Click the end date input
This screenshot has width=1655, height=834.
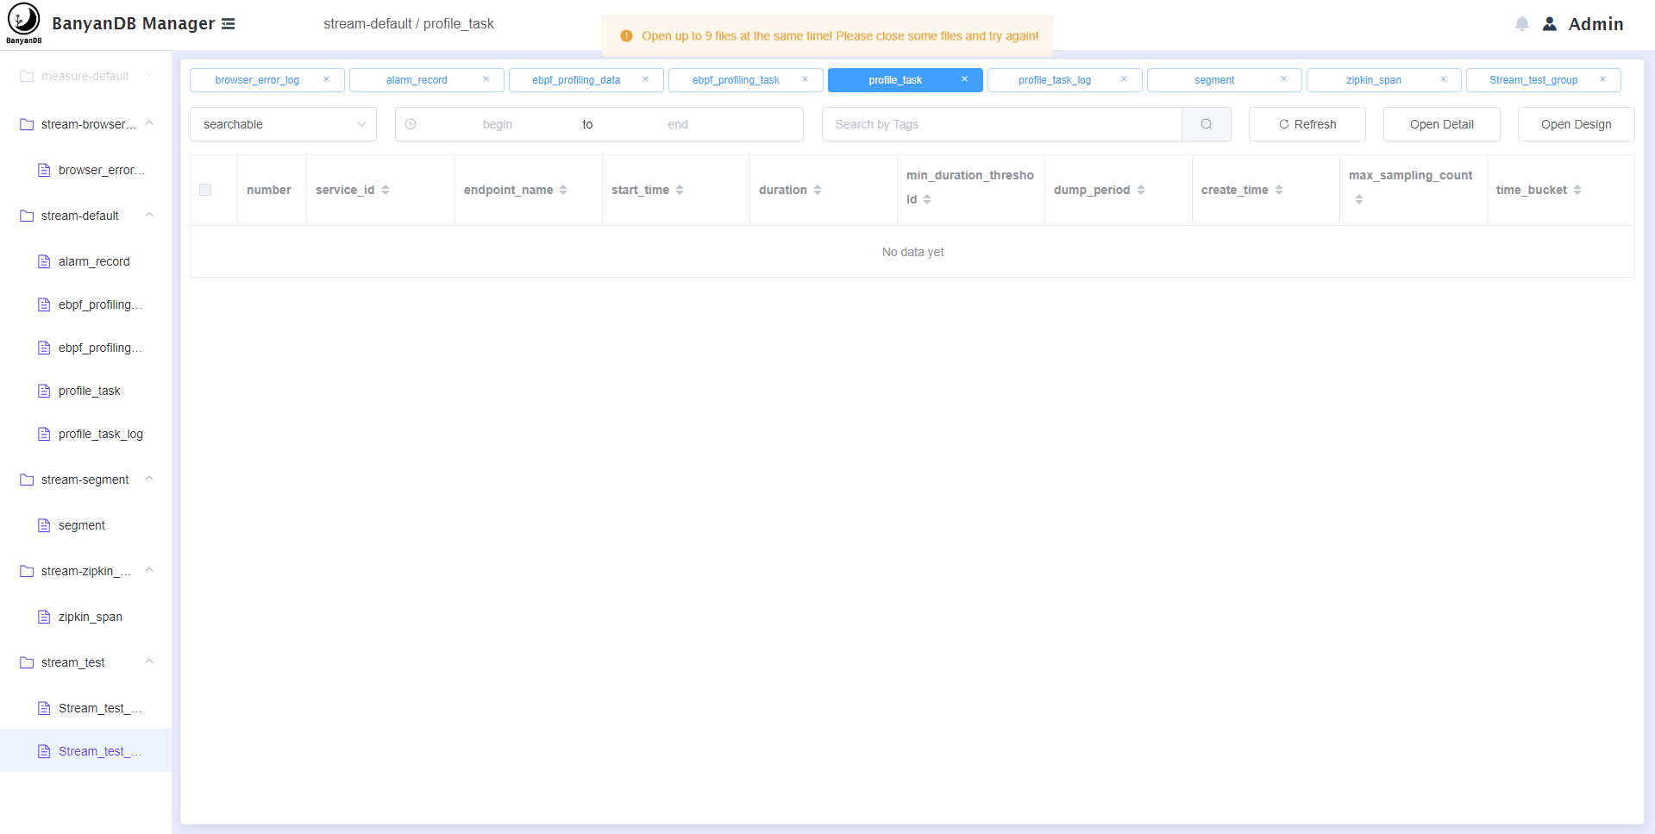click(678, 124)
